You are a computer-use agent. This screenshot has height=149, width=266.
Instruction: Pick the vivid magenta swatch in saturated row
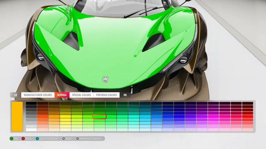tap(213, 116)
